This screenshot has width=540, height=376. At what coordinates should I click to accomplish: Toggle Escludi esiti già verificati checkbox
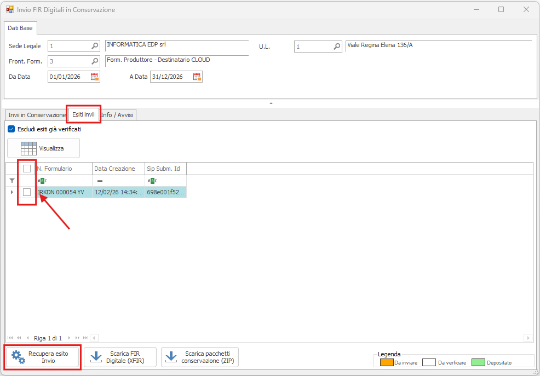click(x=12, y=129)
